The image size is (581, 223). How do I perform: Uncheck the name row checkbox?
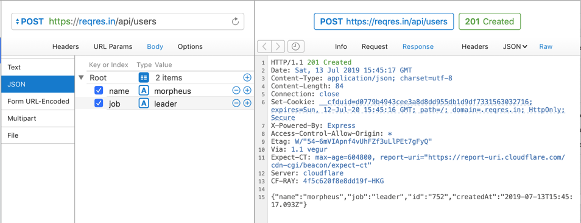point(99,90)
